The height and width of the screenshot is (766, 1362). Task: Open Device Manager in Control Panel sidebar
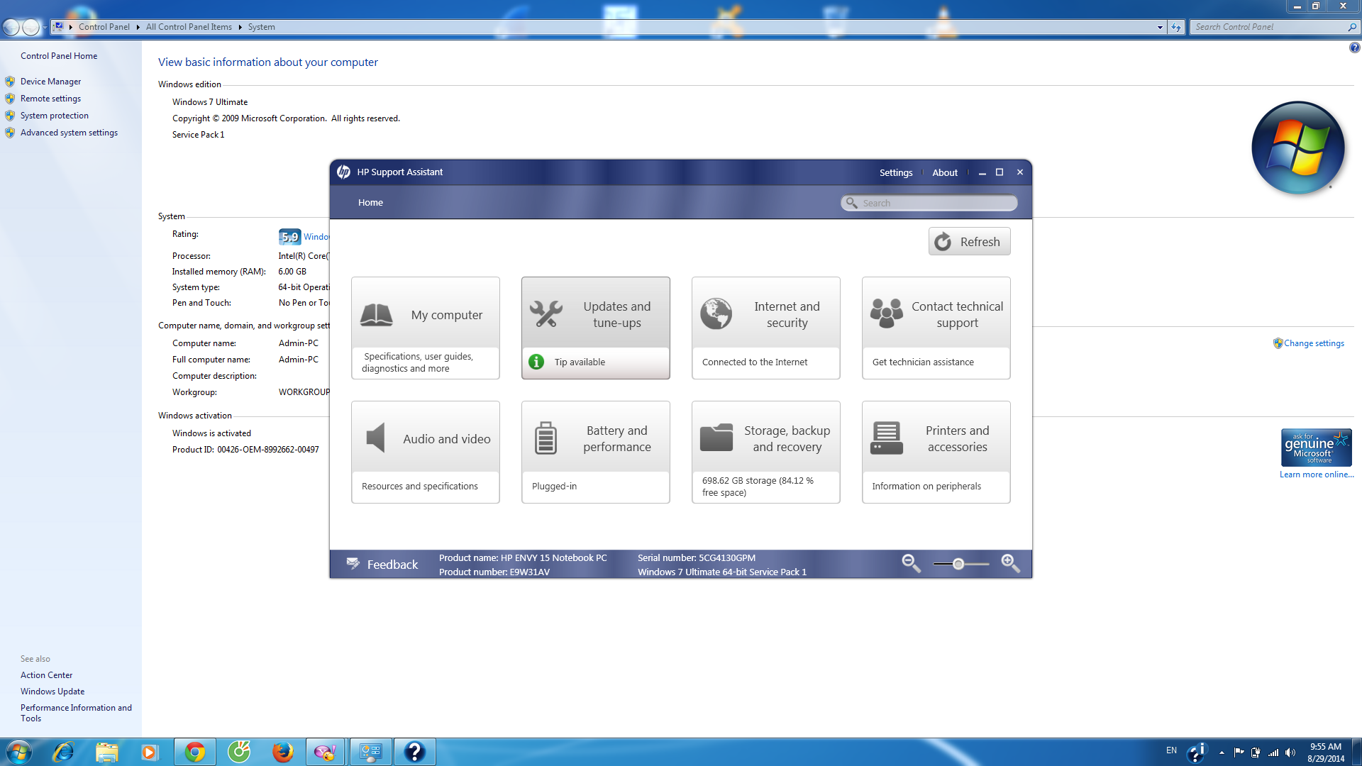50,82
